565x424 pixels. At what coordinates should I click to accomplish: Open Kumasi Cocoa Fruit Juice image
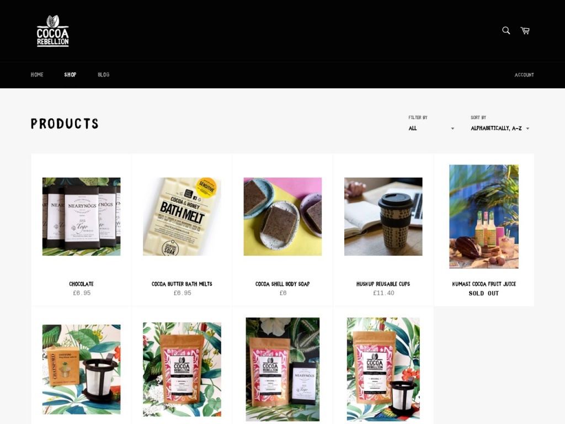point(484,216)
